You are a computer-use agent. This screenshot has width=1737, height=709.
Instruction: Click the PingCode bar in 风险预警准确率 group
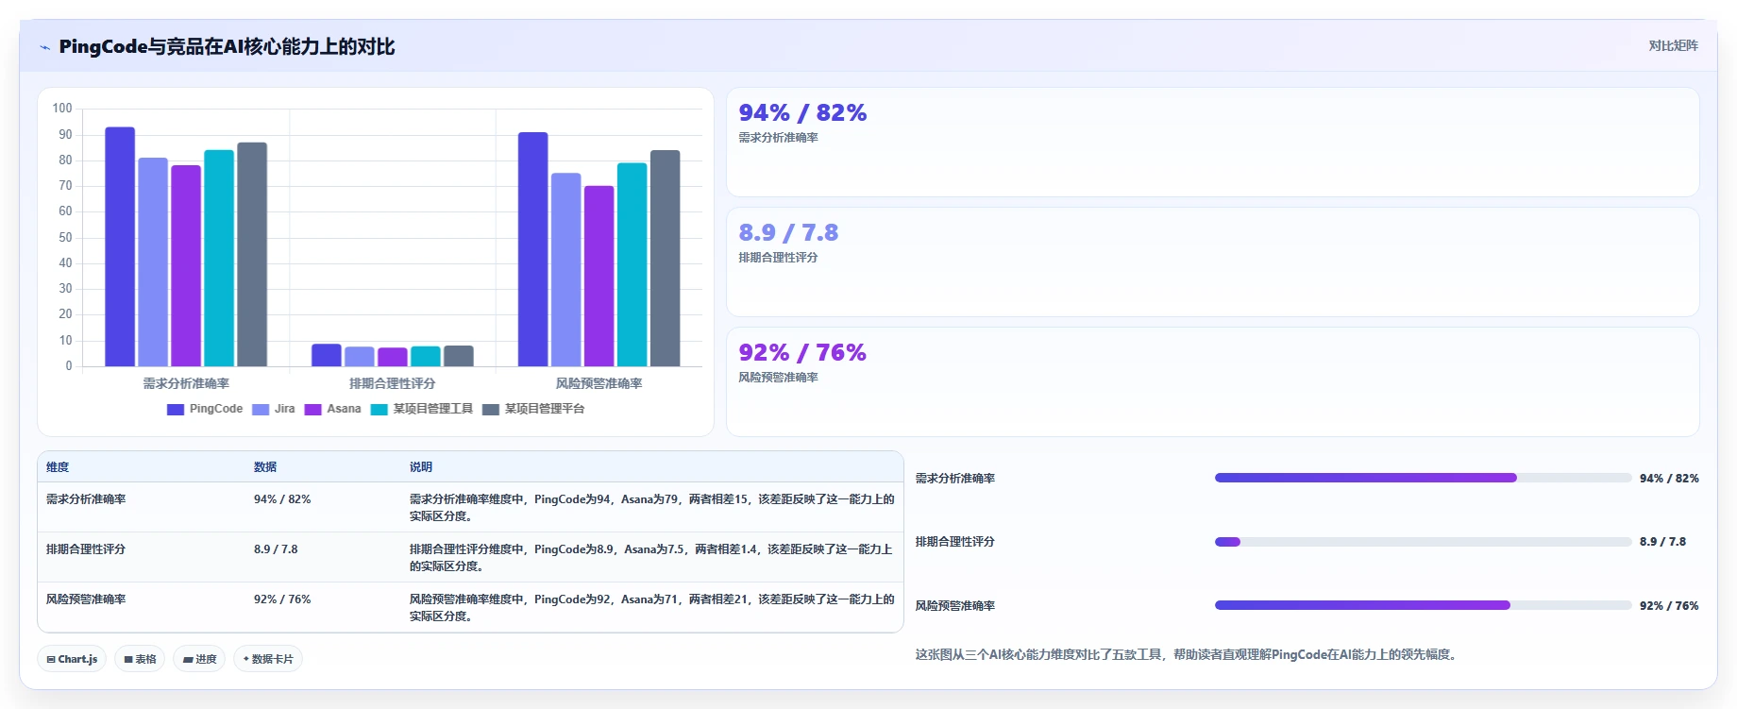tap(533, 249)
